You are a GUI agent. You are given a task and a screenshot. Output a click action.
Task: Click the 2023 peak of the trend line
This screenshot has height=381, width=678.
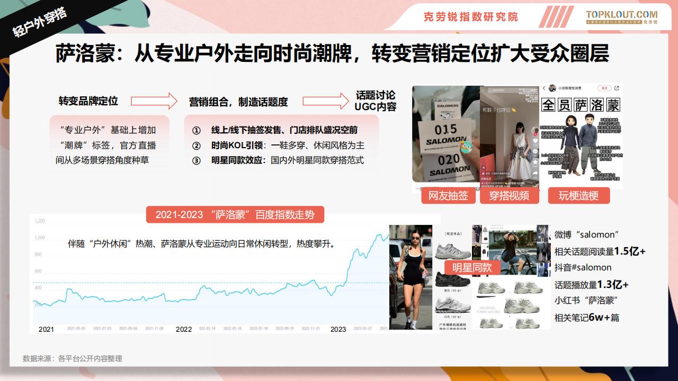point(379,234)
